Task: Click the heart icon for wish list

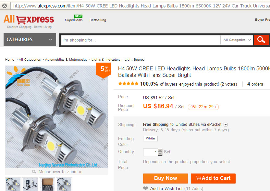Action: coord(145,188)
